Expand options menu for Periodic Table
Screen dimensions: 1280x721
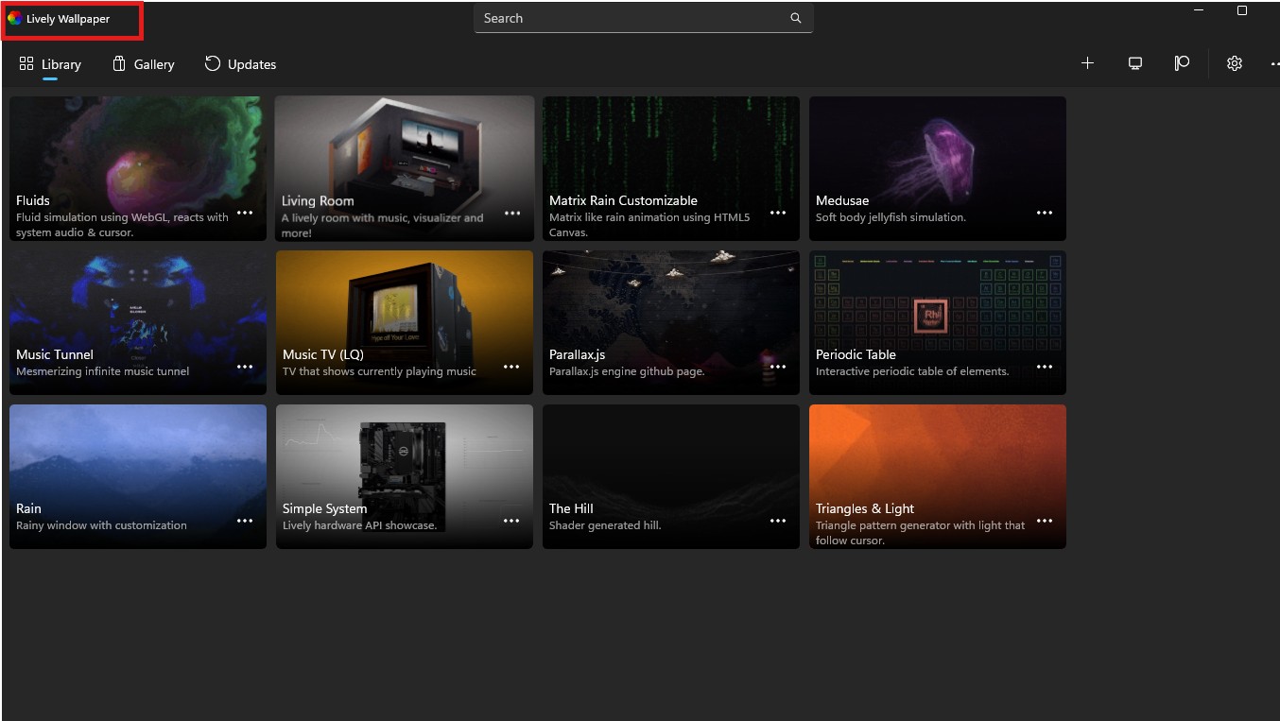point(1045,367)
